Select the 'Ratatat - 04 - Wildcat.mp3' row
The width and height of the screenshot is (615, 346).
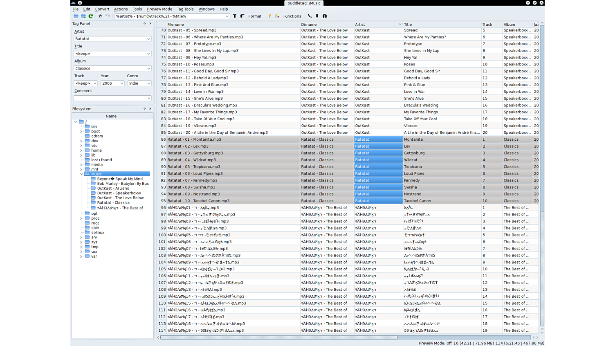(x=191, y=160)
